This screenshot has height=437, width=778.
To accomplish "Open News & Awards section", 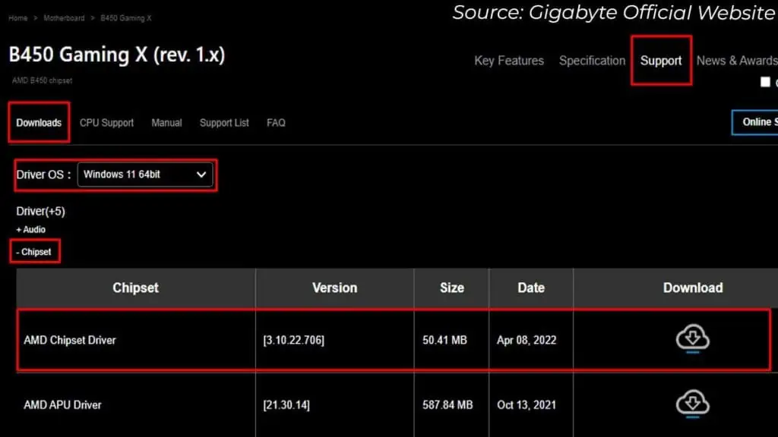I will (x=737, y=61).
